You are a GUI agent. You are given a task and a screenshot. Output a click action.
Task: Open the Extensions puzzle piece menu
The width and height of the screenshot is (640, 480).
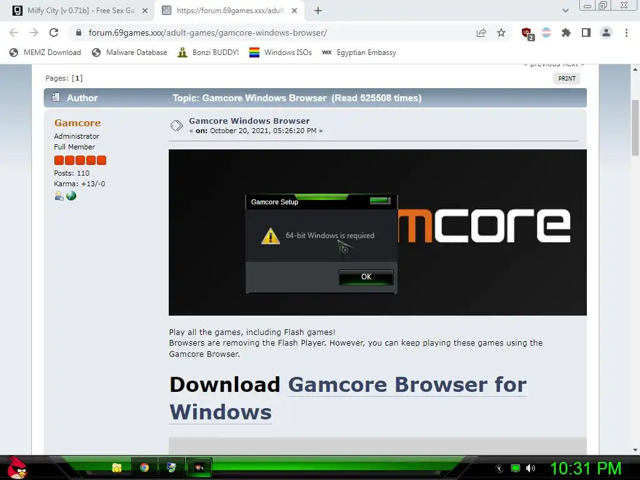[566, 32]
